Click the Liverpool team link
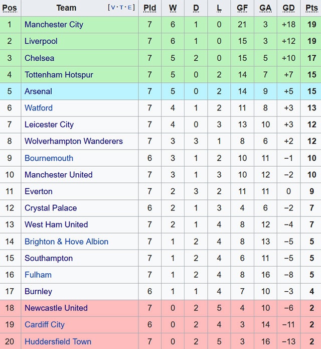Image resolution: width=321 pixels, height=349 pixels. tap(41, 41)
